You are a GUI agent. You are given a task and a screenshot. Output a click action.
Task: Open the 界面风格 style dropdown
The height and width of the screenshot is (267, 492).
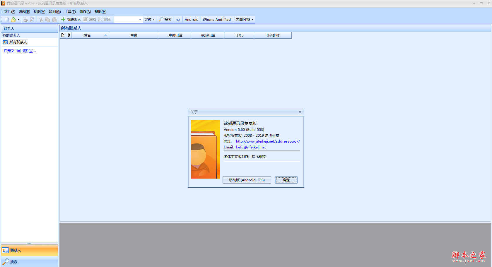point(245,20)
